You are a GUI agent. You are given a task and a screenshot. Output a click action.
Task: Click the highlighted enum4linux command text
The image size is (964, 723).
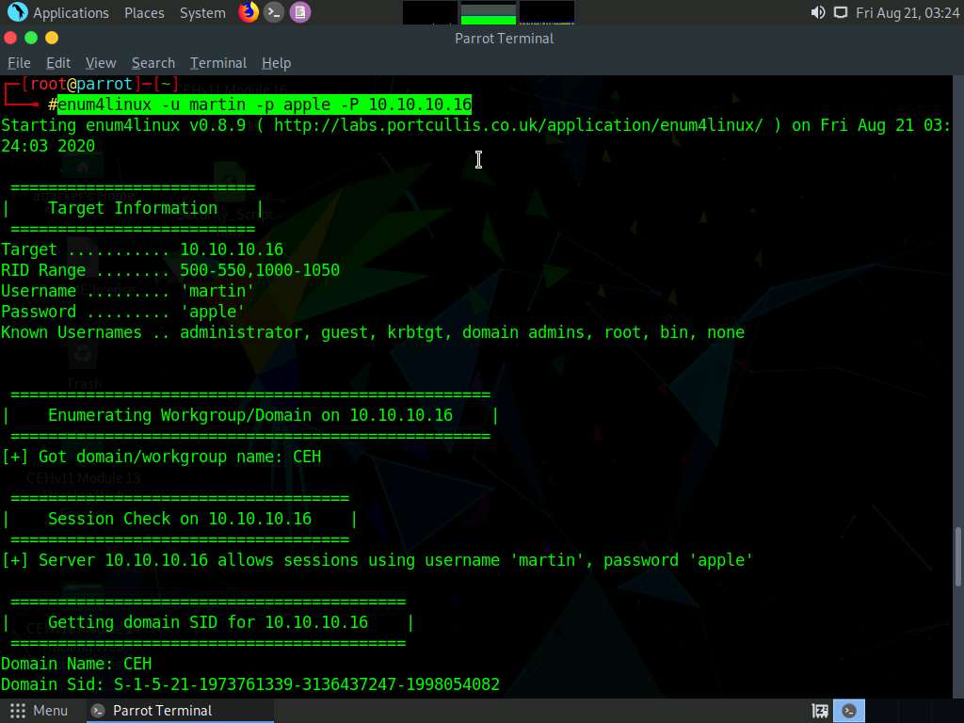tap(265, 104)
